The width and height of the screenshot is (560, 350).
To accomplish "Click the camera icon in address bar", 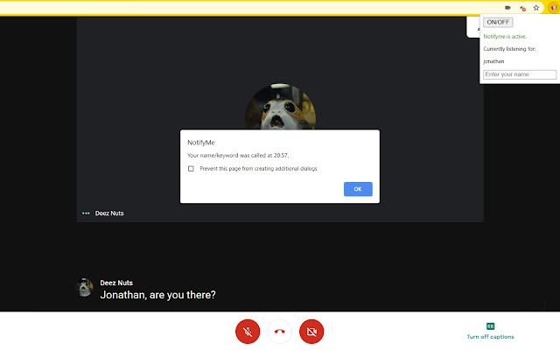I will [x=507, y=8].
